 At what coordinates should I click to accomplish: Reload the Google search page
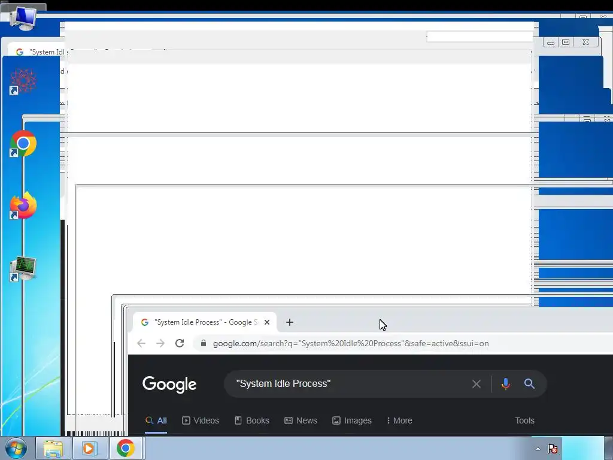coord(180,343)
